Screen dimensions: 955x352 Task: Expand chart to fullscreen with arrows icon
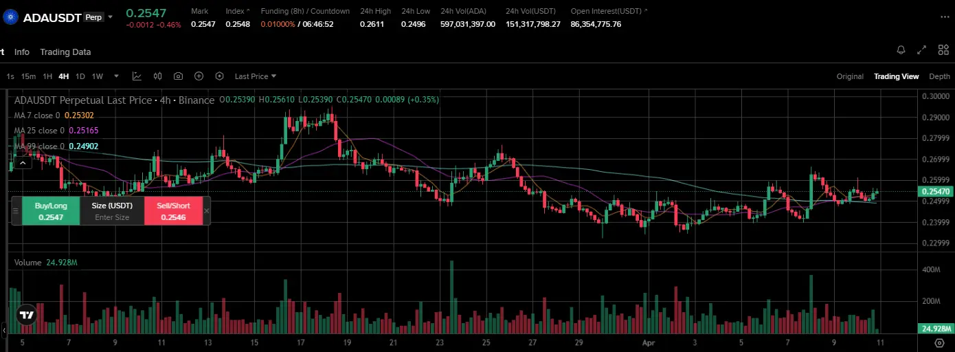[x=922, y=50]
